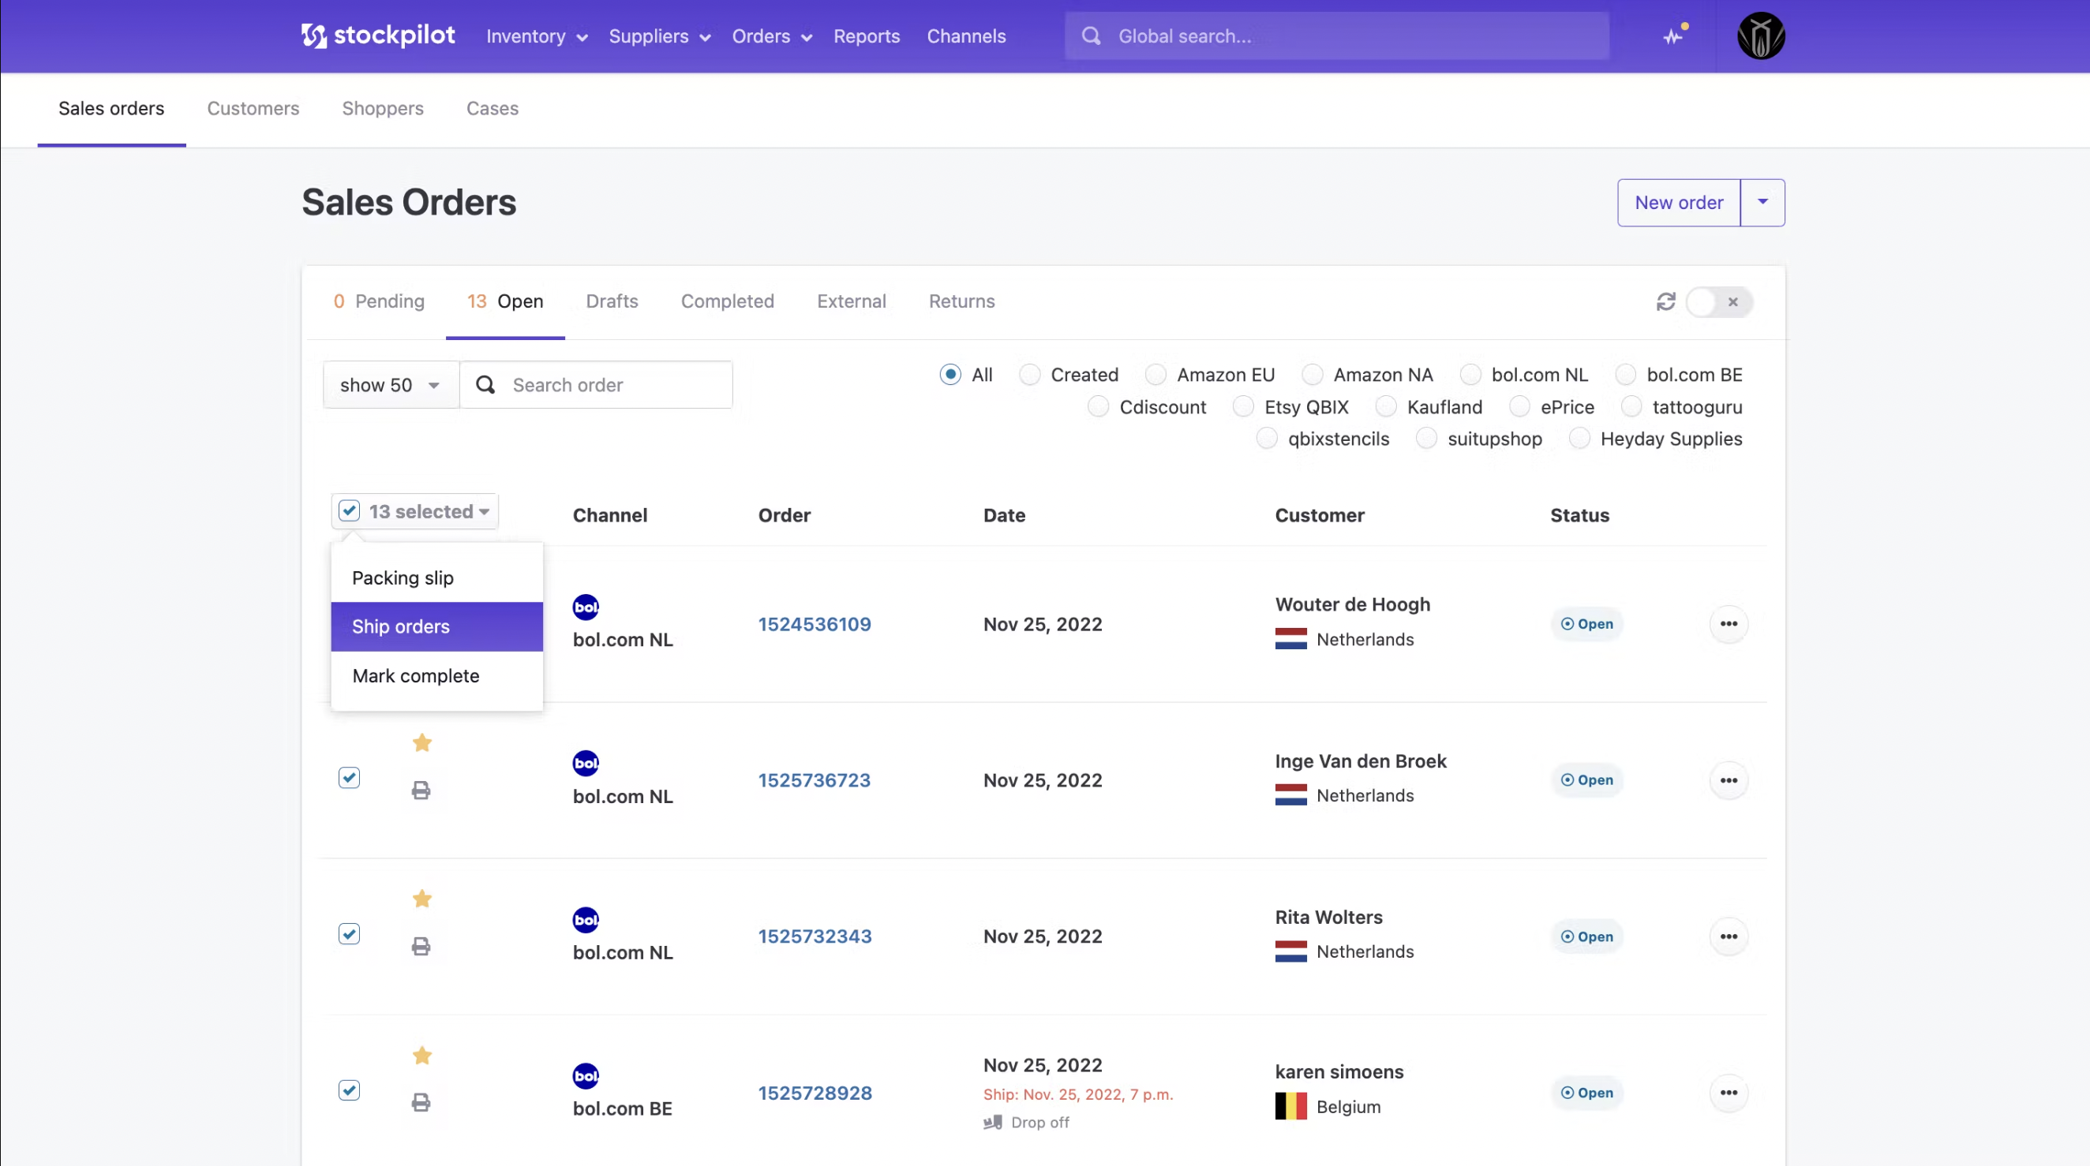Select the Amazon EU channel filter
Image resolution: width=2090 pixels, height=1166 pixels.
click(x=1155, y=375)
